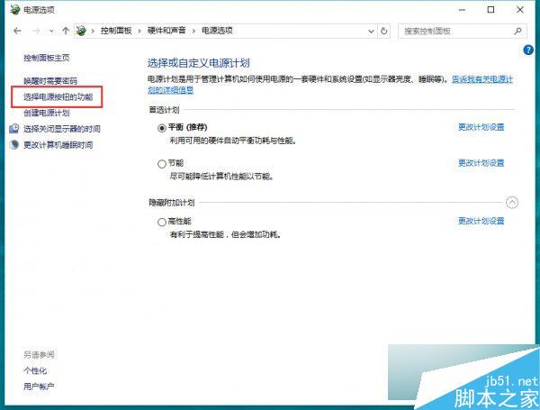Click the 电源选项 breadcrumb
This screenshot has height=410, width=540.
pyautogui.click(x=217, y=31)
